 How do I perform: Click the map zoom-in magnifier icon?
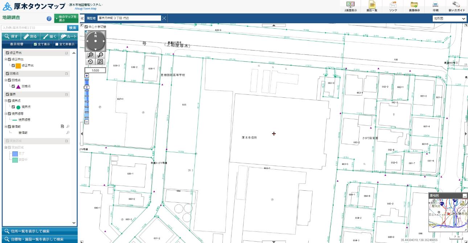click(91, 55)
